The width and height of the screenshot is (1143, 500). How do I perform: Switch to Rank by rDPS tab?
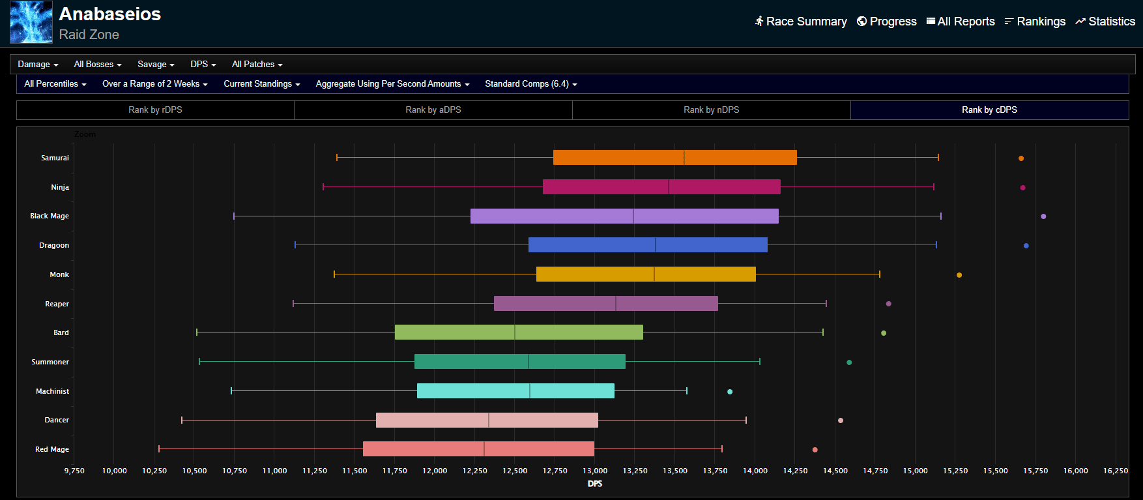(x=155, y=110)
